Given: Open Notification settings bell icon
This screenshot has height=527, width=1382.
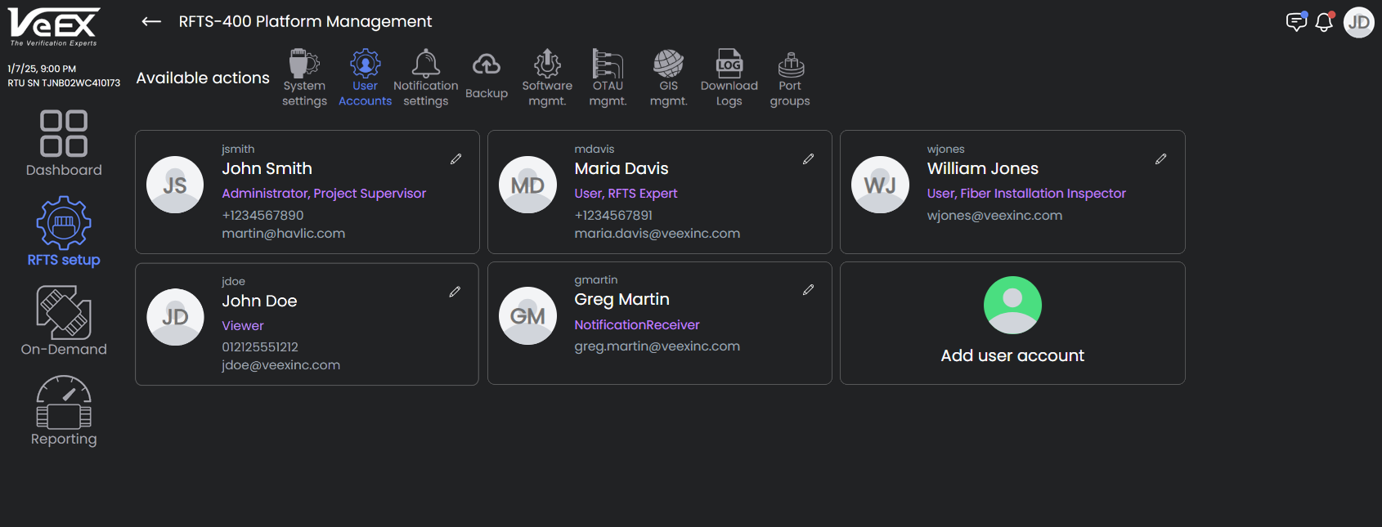Looking at the screenshot, I should point(425,65).
